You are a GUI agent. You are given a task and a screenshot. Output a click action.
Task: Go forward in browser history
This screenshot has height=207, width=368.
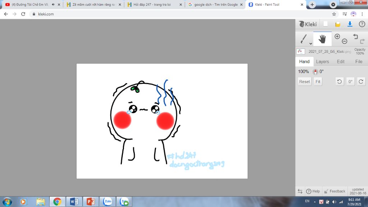tap(14, 14)
